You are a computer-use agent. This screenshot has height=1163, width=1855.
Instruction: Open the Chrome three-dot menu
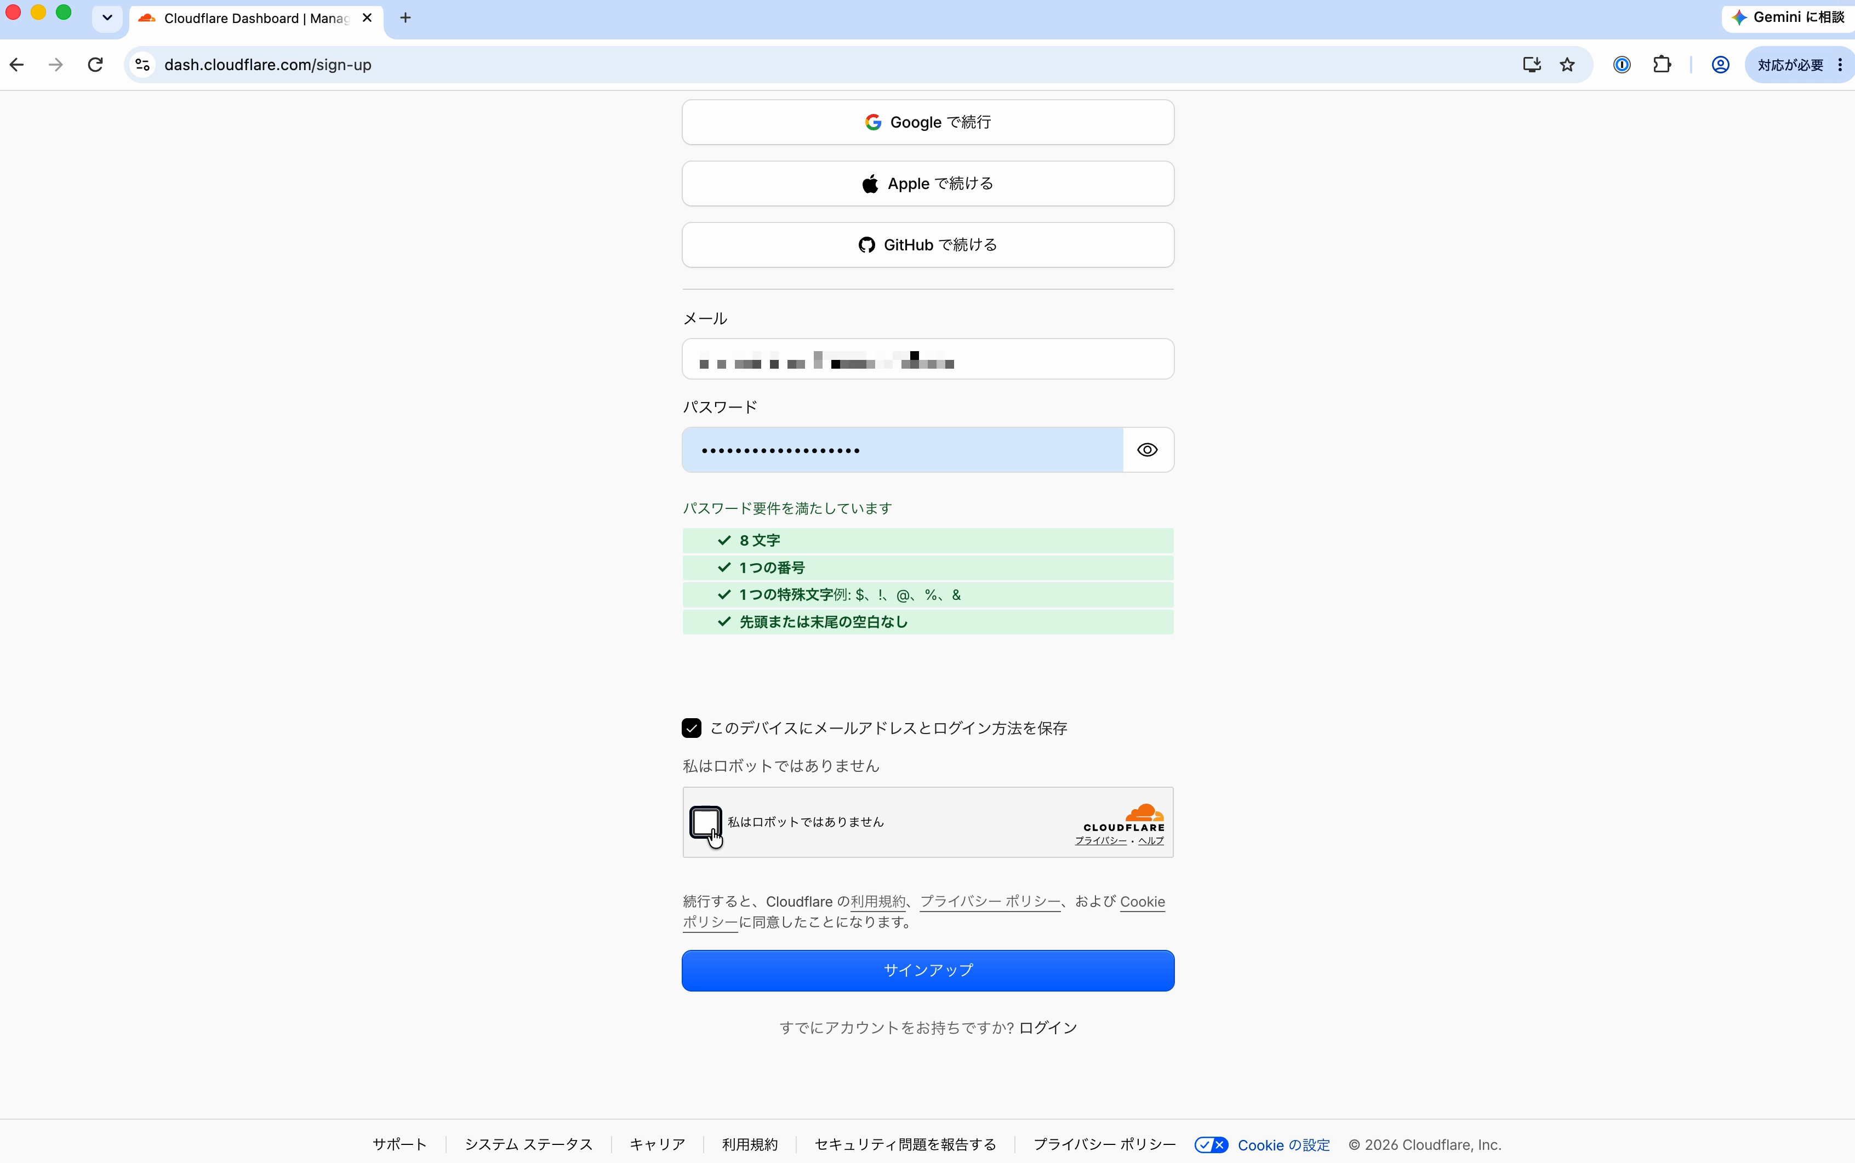(x=1840, y=65)
